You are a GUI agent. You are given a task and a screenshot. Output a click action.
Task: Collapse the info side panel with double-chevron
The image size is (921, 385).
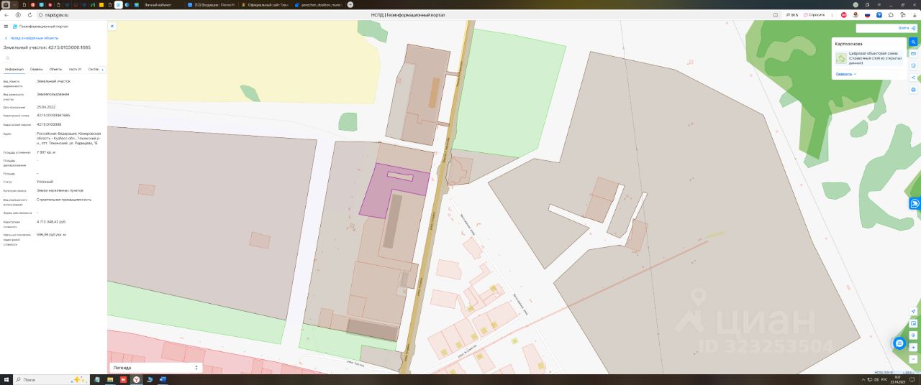click(112, 26)
